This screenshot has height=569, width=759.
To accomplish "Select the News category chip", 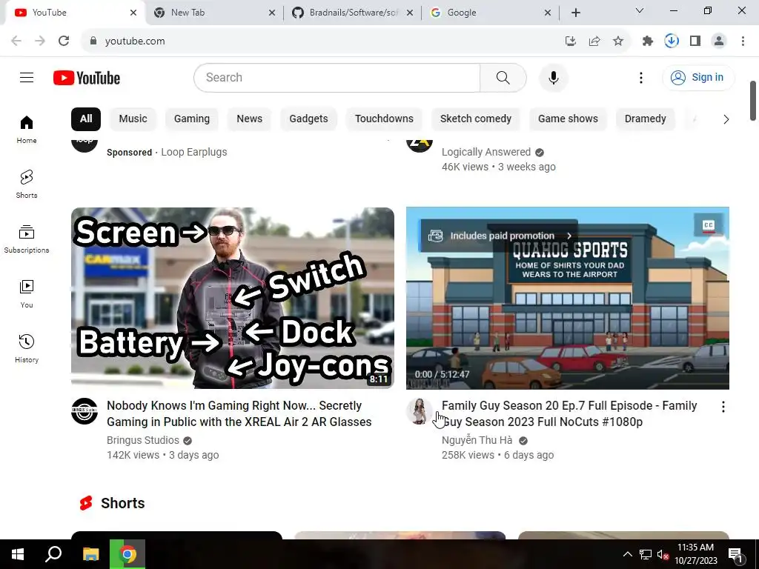I will 249,119.
